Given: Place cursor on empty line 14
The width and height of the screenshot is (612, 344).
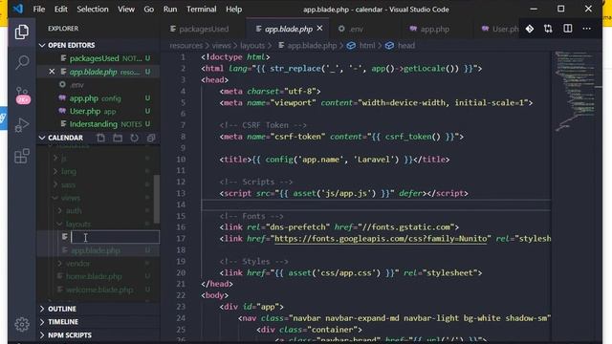Looking at the screenshot, I should [x=376, y=204].
